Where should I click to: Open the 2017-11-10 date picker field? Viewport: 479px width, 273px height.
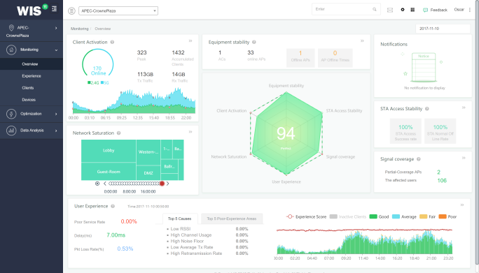tap(443, 29)
